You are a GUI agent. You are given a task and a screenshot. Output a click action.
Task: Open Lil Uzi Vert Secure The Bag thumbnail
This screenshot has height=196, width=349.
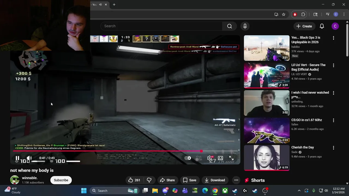tap(267, 75)
